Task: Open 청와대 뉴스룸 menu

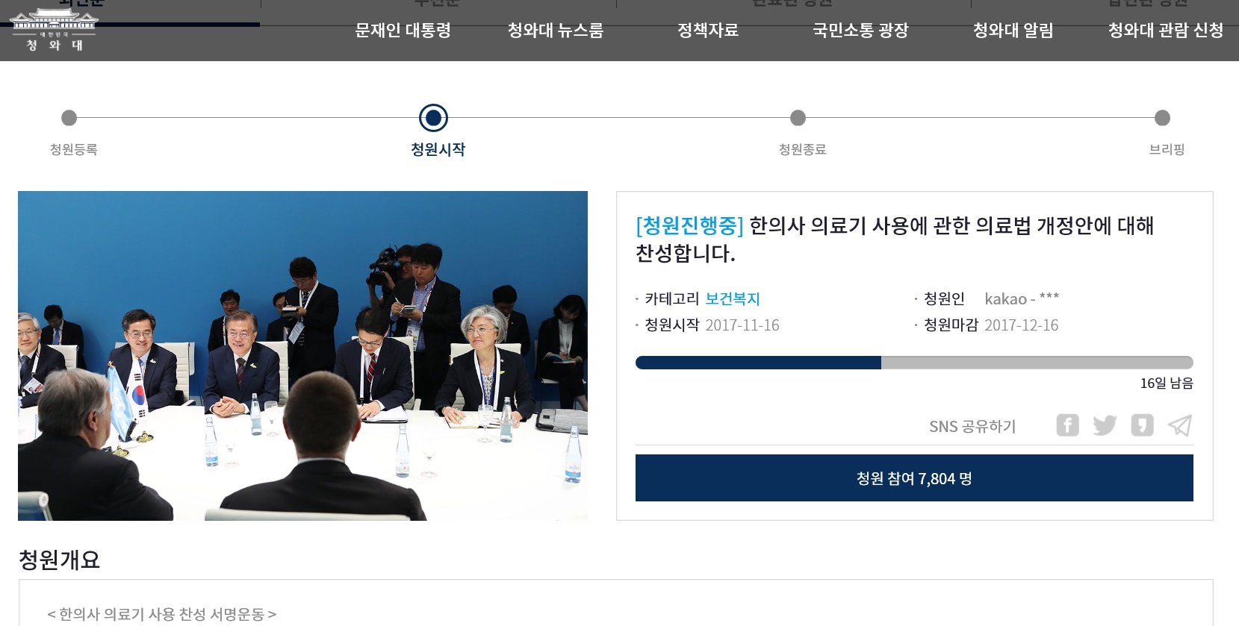Action: (x=555, y=31)
